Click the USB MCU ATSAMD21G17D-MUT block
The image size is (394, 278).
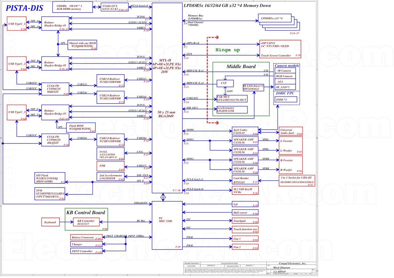(232, 98)
